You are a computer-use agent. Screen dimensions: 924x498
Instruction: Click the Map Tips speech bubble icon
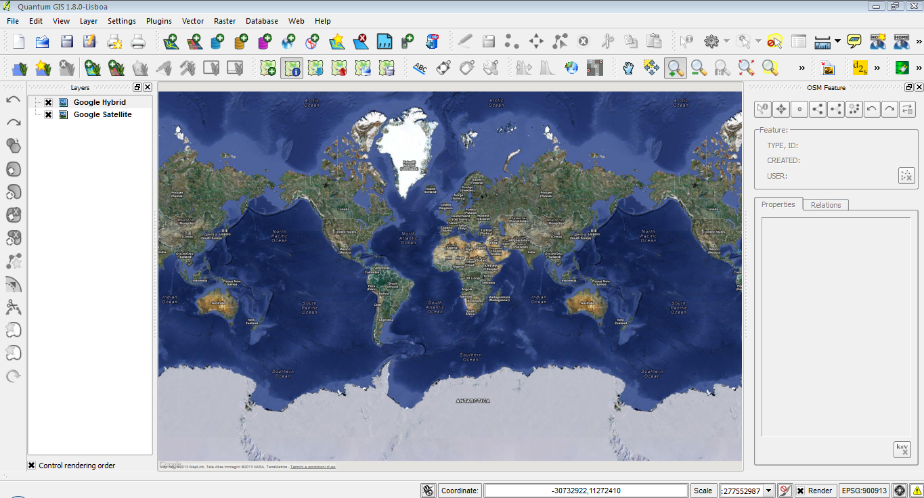point(854,41)
